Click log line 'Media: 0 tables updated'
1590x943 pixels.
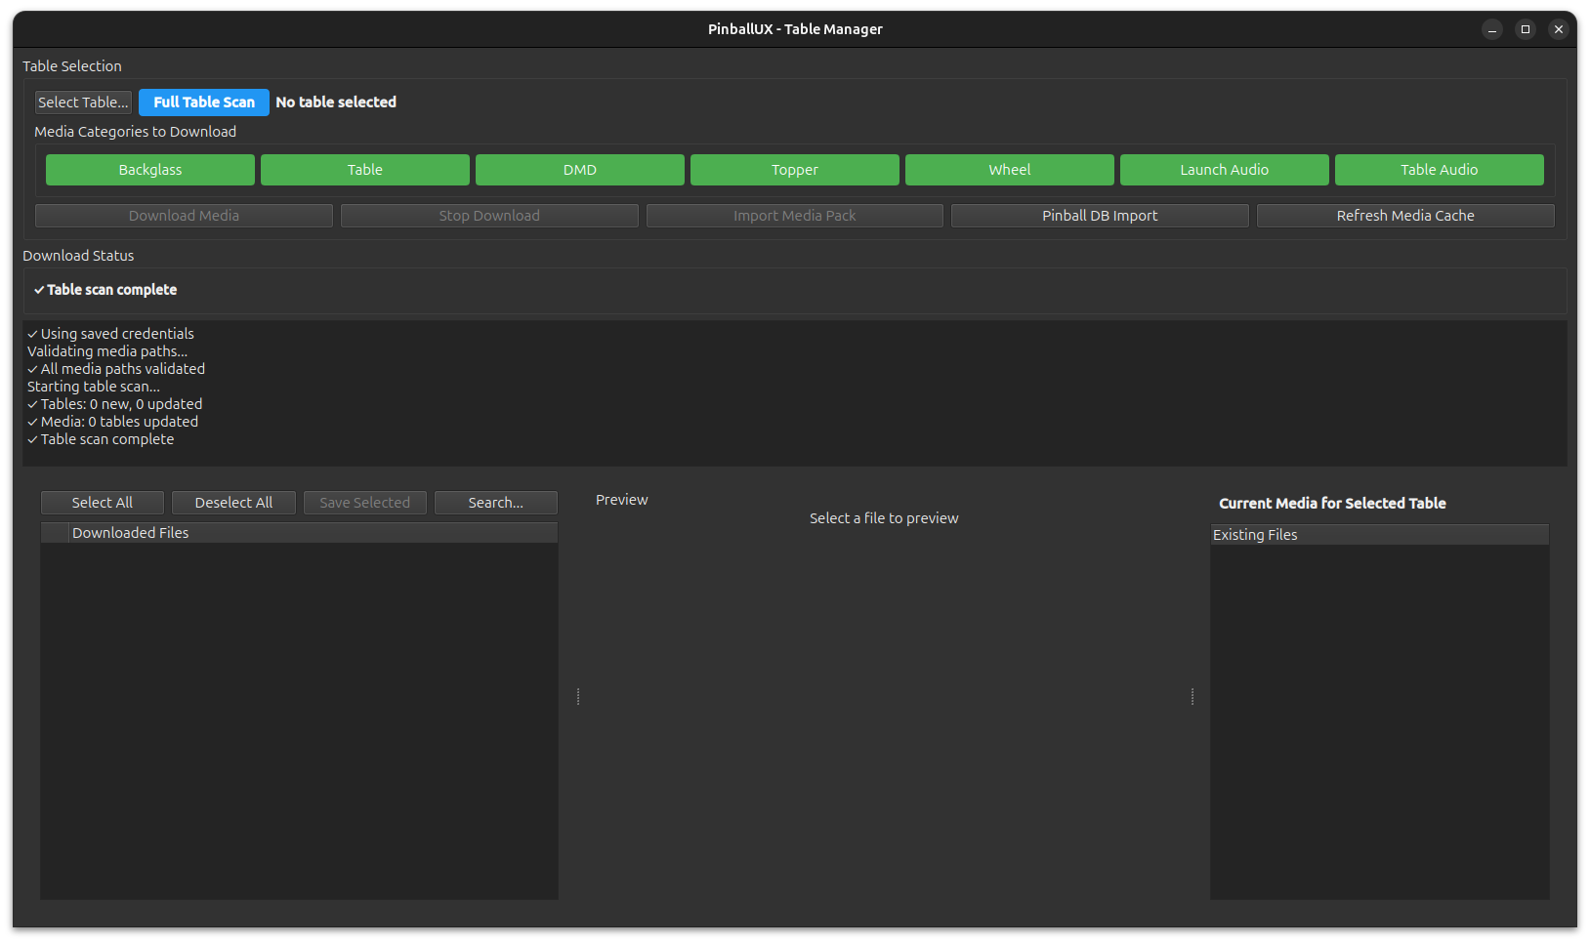coord(113,422)
